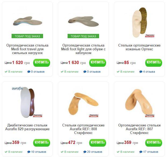The height and width of the screenshot is (159, 167).
Task: Add Aurafix REF: 808 Старфлекс to cart
Action: (x=98, y=143)
